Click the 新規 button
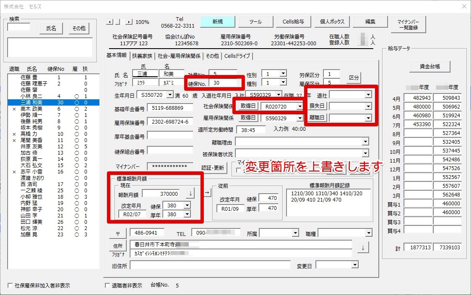This screenshot has width=471, height=295. coord(218,22)
